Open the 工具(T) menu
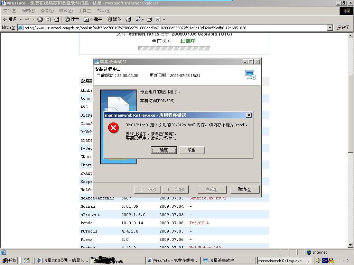Viewport: 354px width, 265px height. (85, 11)
